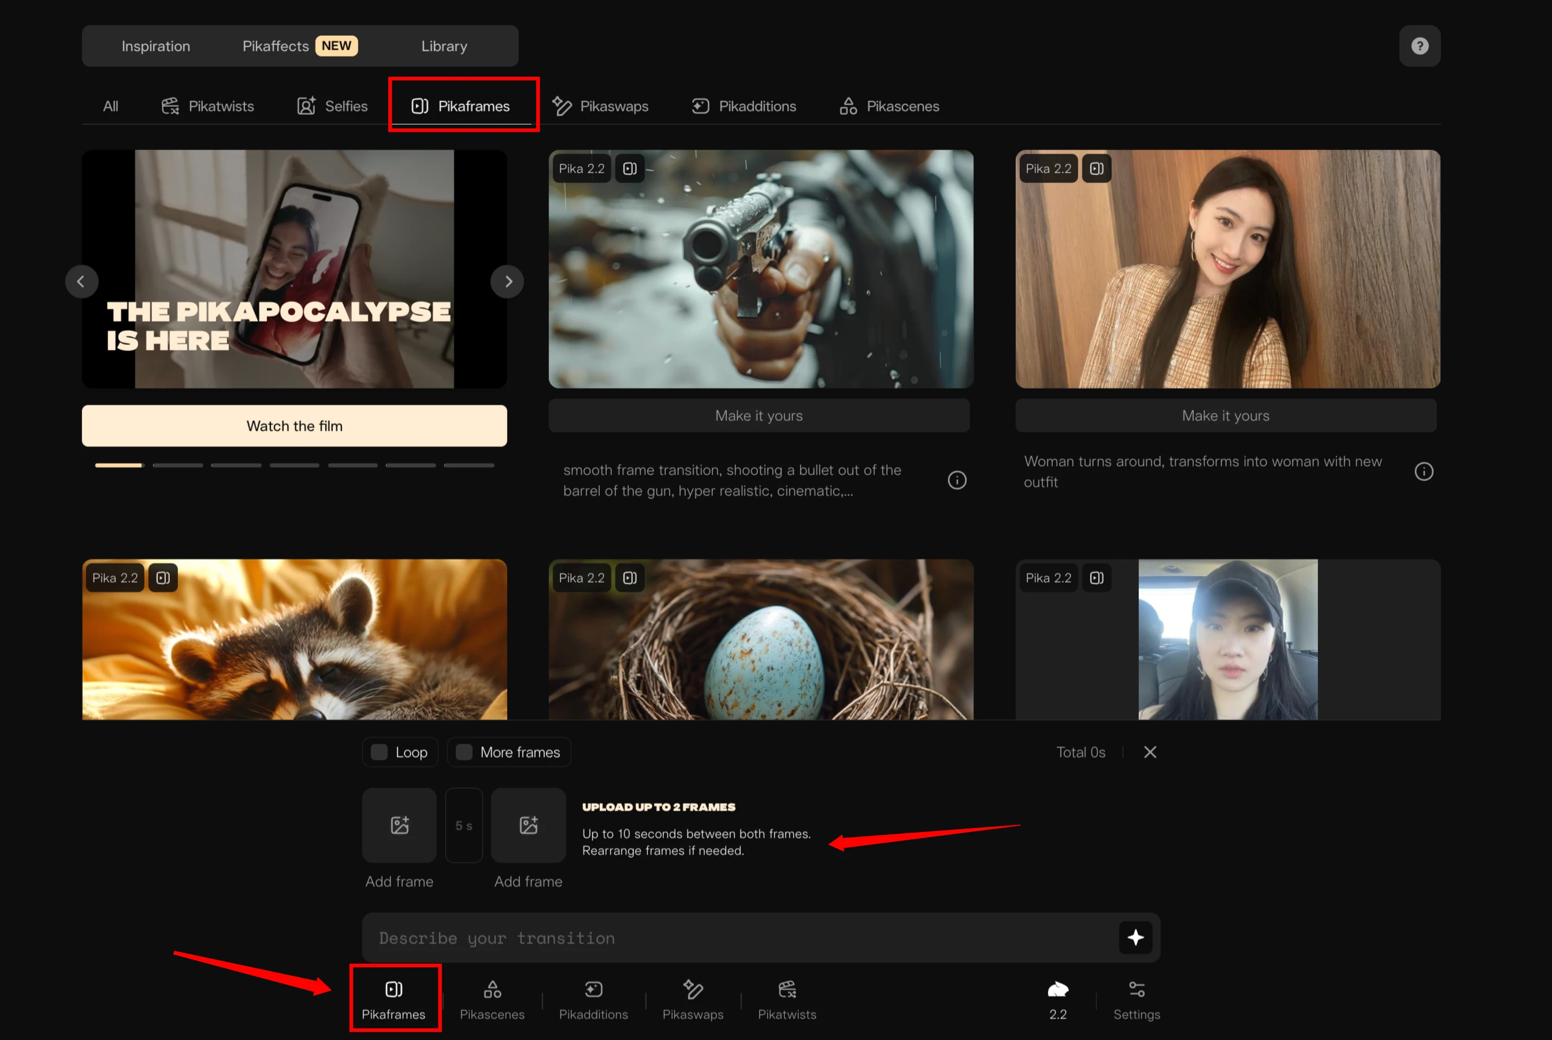The image size is (1552, 1040).
Task: Click the 5 s duration box
Action: 464,825
